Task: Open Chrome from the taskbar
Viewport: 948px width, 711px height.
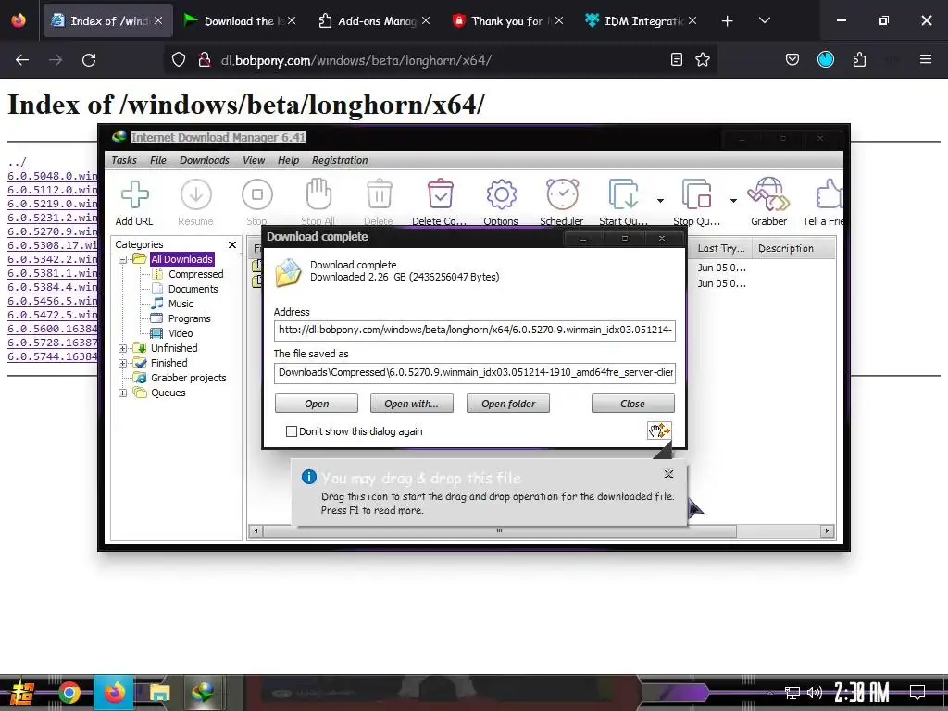Action: coord(69,692)
